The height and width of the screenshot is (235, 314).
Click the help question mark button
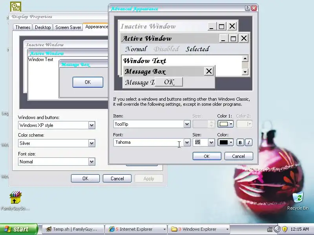coord(248,8)
